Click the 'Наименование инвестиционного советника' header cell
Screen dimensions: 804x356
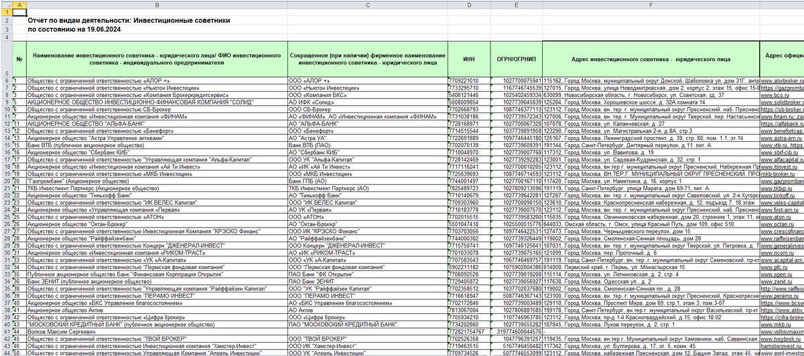coord(156,59)
